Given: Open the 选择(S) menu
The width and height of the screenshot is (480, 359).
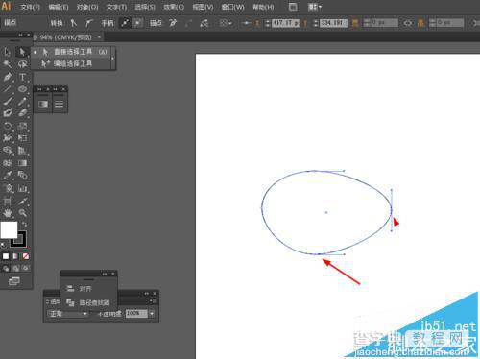Looking at the screenshot, I should coord(145,7).
